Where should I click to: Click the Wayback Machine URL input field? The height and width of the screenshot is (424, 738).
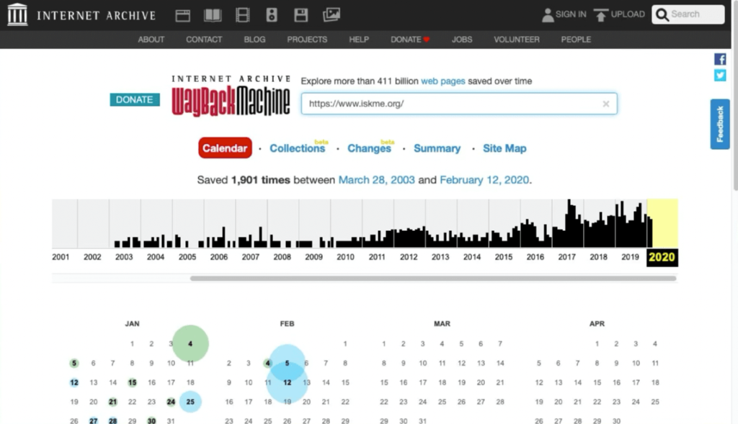pyautogui.click(x=450, y=104)
